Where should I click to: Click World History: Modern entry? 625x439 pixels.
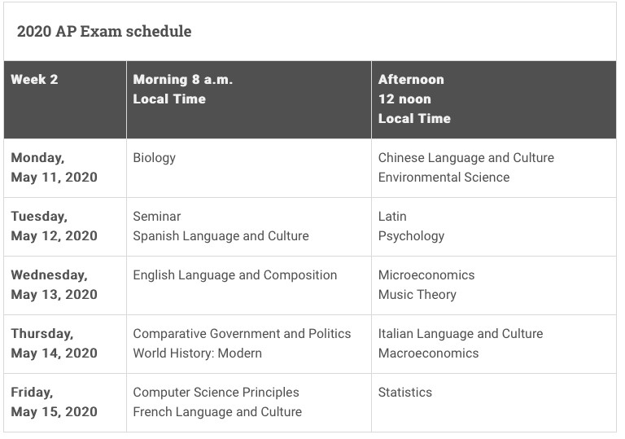click(x=197, y=353)
